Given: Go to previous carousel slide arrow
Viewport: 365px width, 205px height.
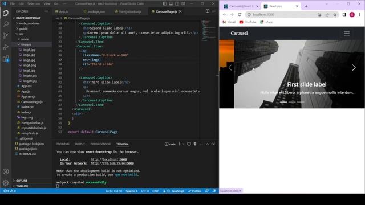Looking at the screenshot, I should (x=230, y=68).
